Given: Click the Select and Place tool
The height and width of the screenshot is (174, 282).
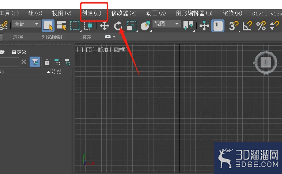Looking at the screenshot, I should [x=145, y=26].
